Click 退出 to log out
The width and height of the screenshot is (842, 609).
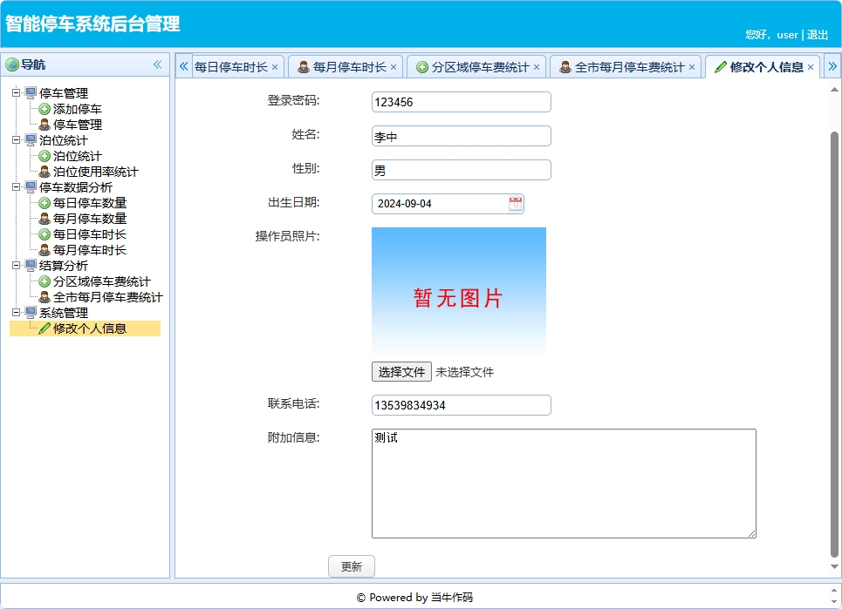tap(818, 35)
